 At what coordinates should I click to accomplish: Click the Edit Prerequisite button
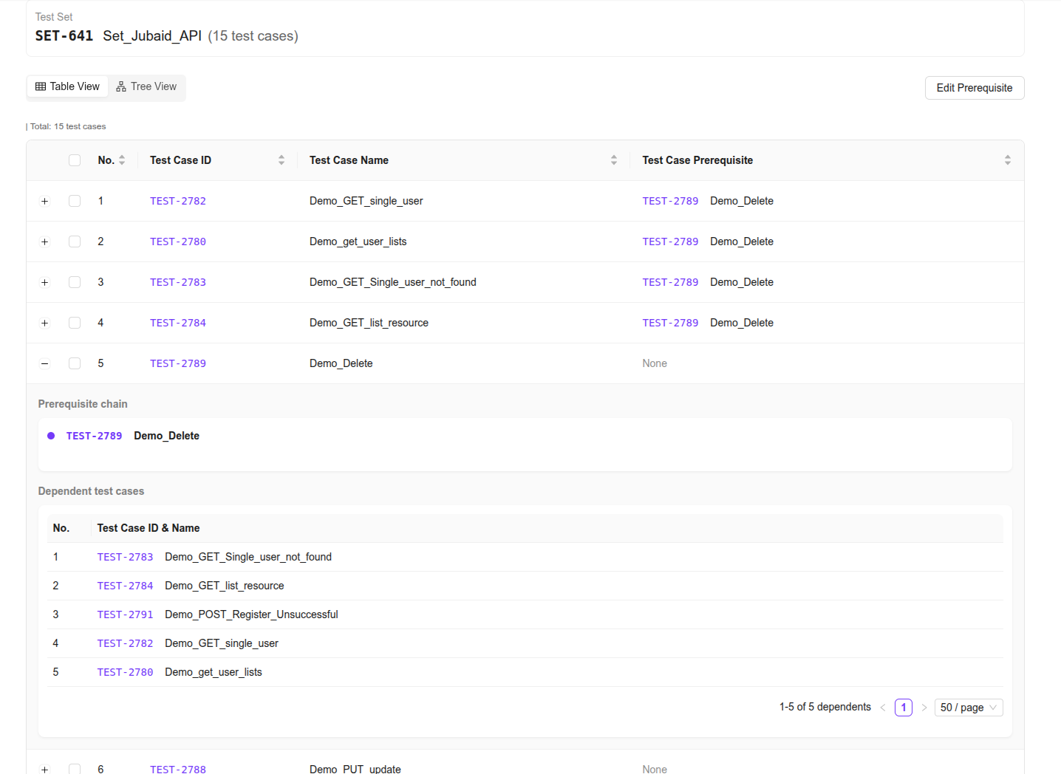pos(974,88)
